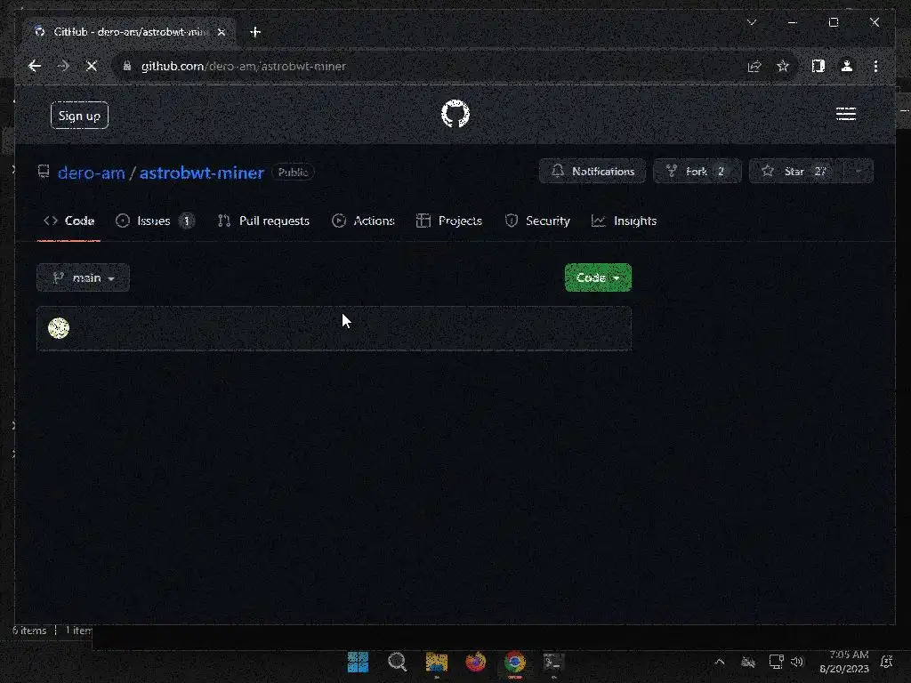Open the Pull requests tab
The height and width of the screenshot is (683, 911).
click(263, 221)
